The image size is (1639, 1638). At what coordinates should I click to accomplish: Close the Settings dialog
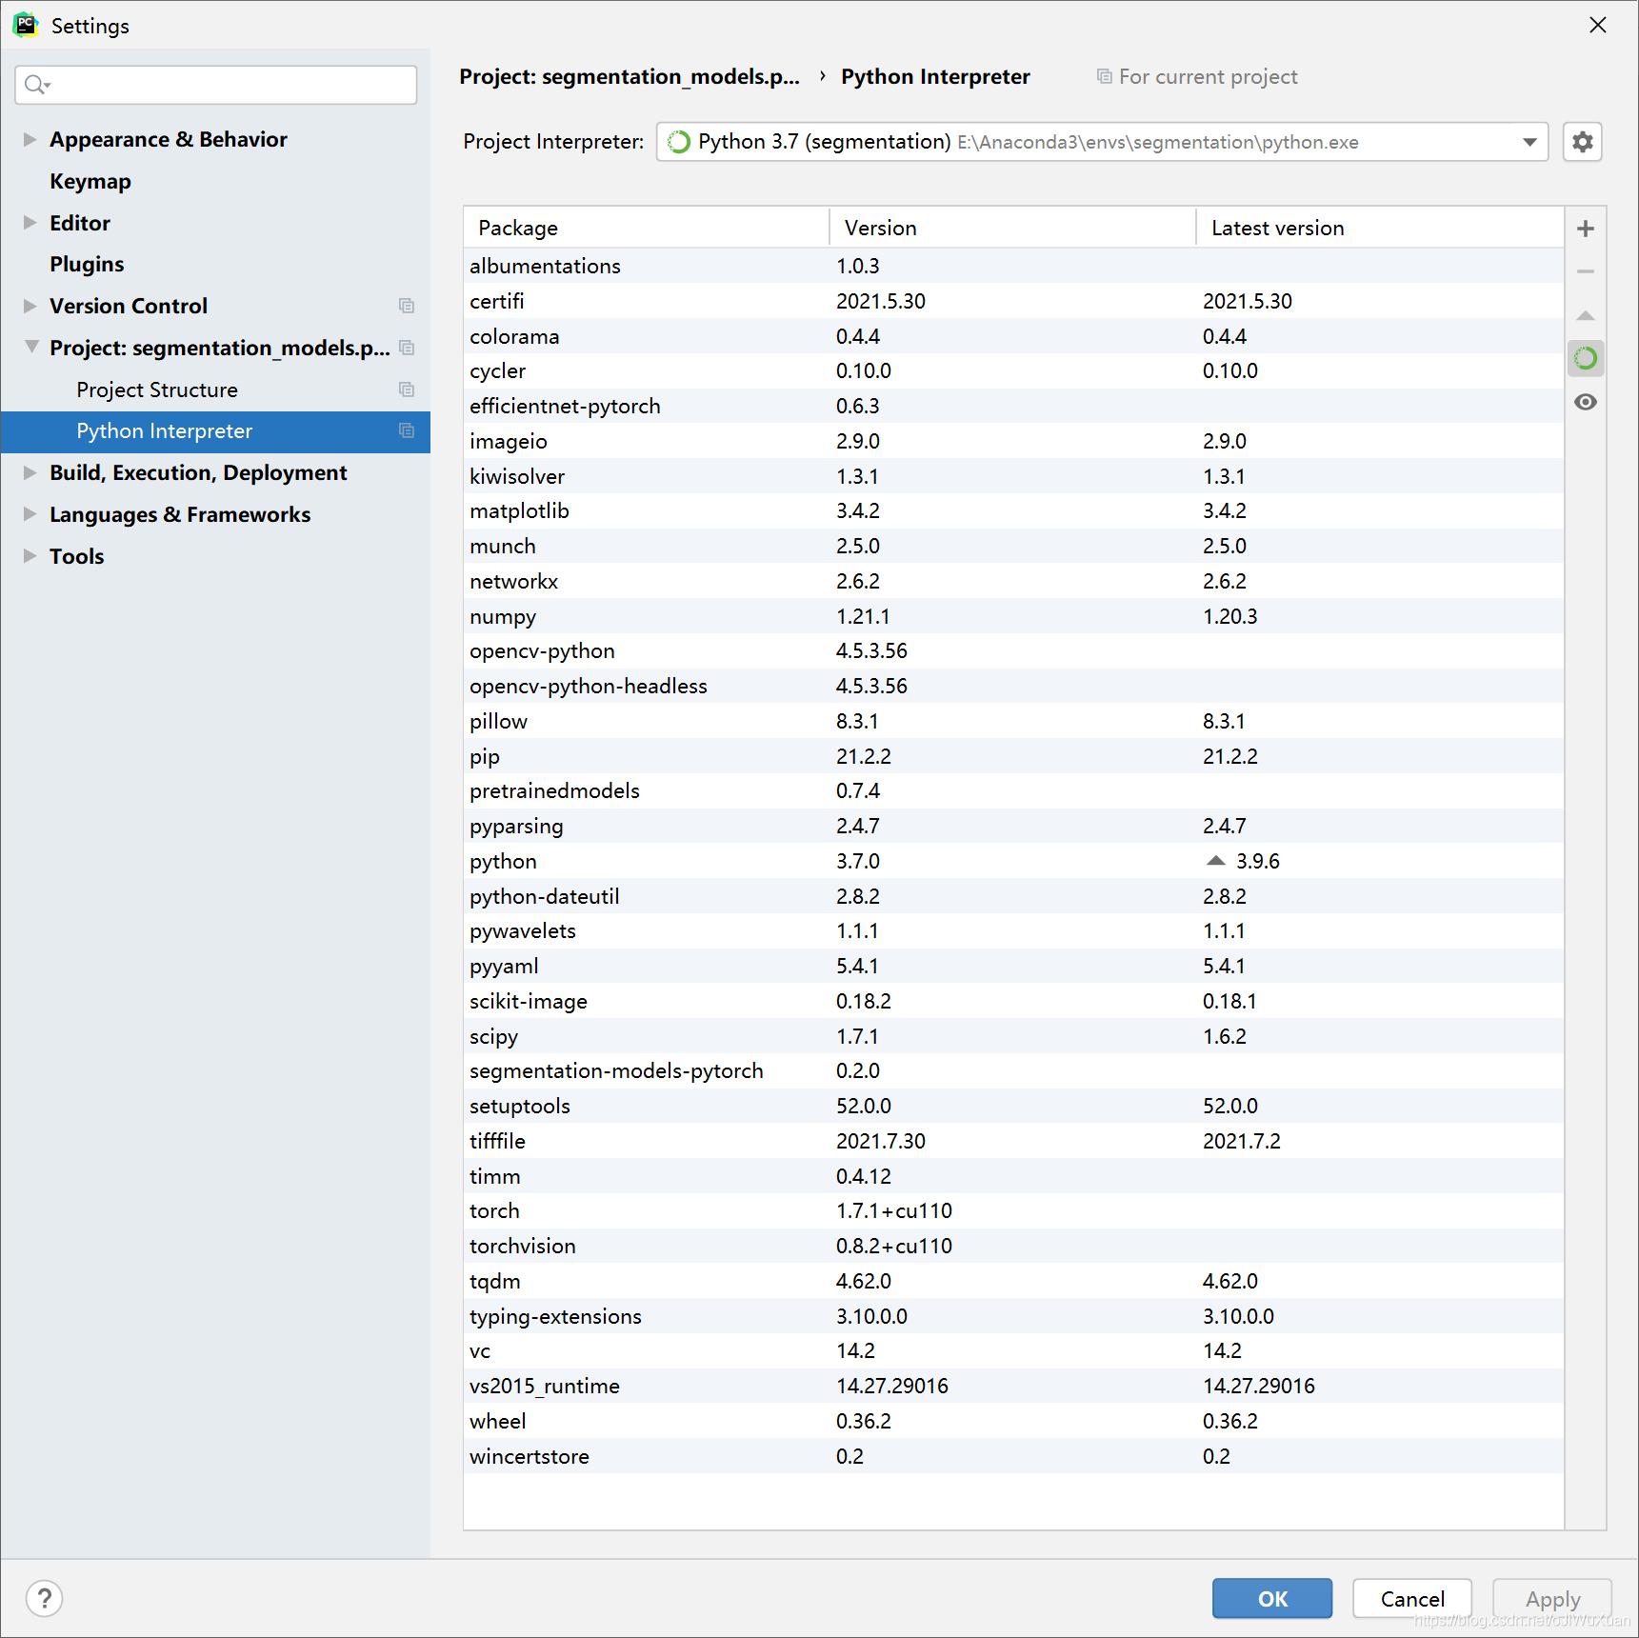(1598, 25)
